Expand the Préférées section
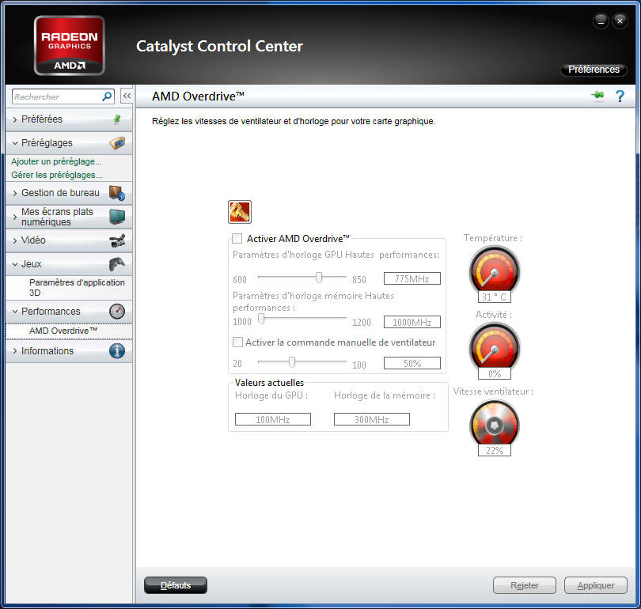 pyautogui.click(x=47, y=119)
